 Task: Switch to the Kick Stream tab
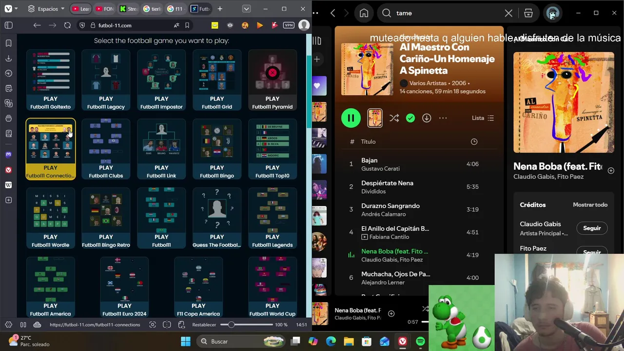point(129,9)
